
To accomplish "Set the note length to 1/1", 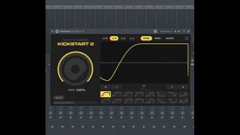I will pyautogui.click(x=132, y=38).
